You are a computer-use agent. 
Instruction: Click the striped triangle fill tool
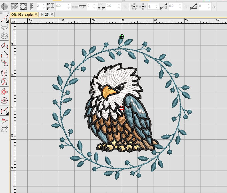click(x=4, y=121)
